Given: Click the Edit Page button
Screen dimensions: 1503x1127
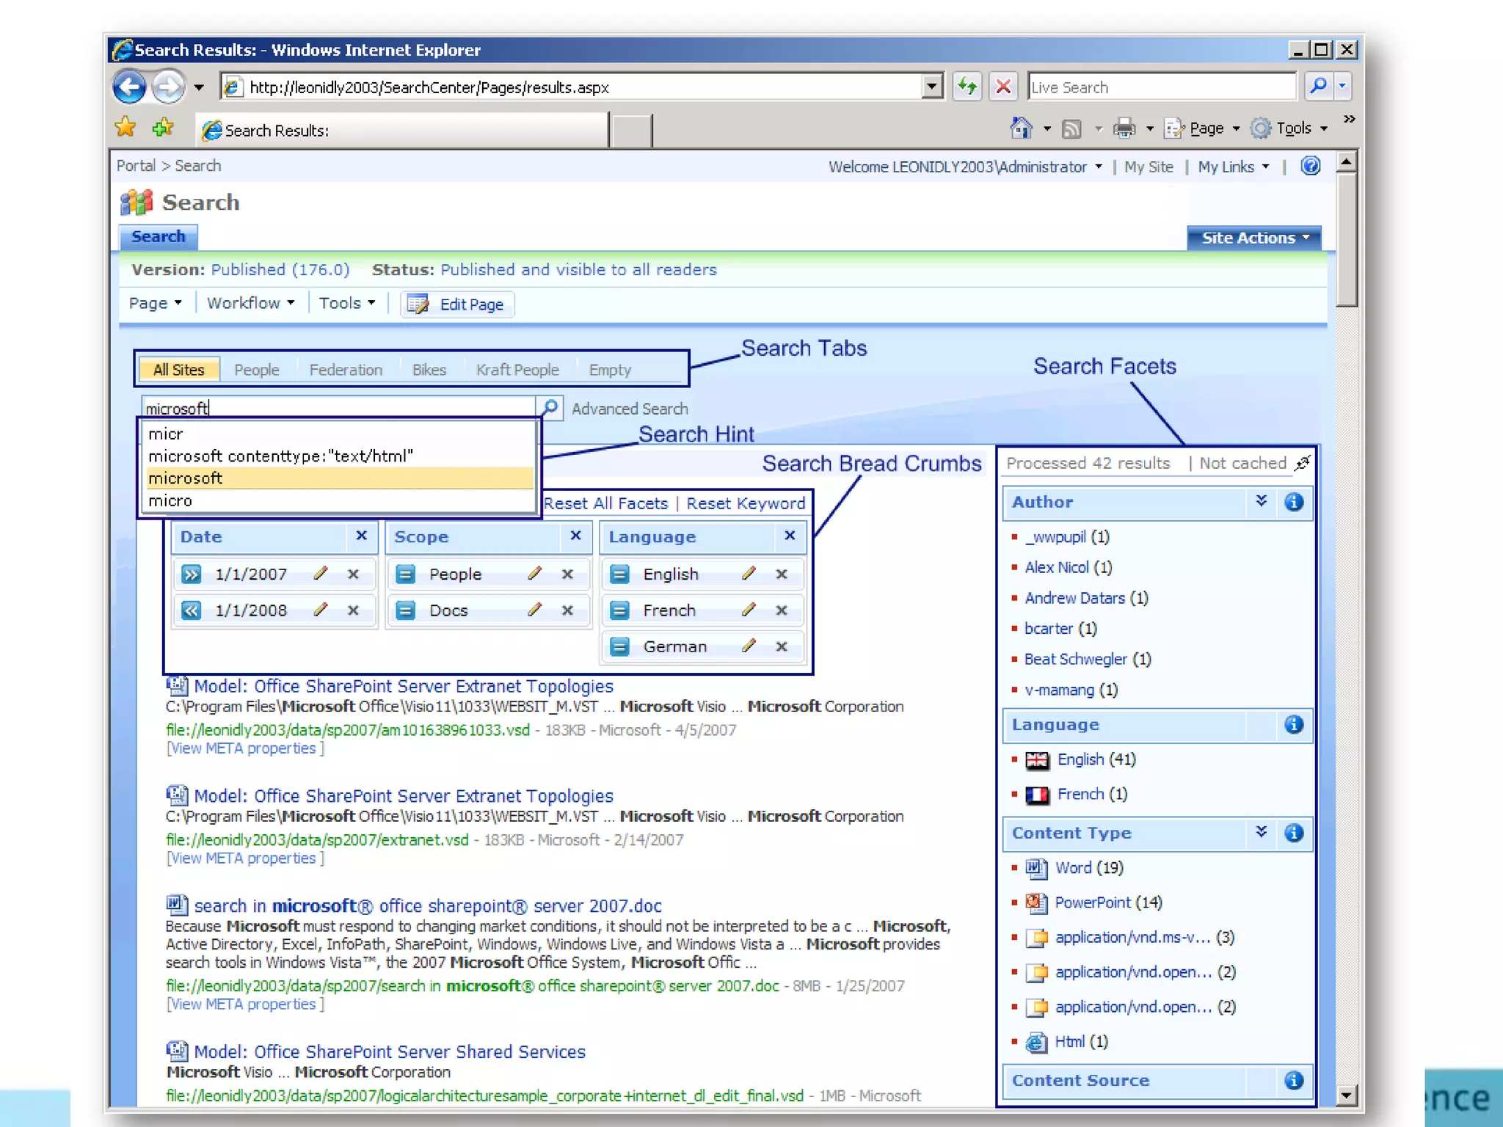Looking at the screenshot, I should 458,304.
